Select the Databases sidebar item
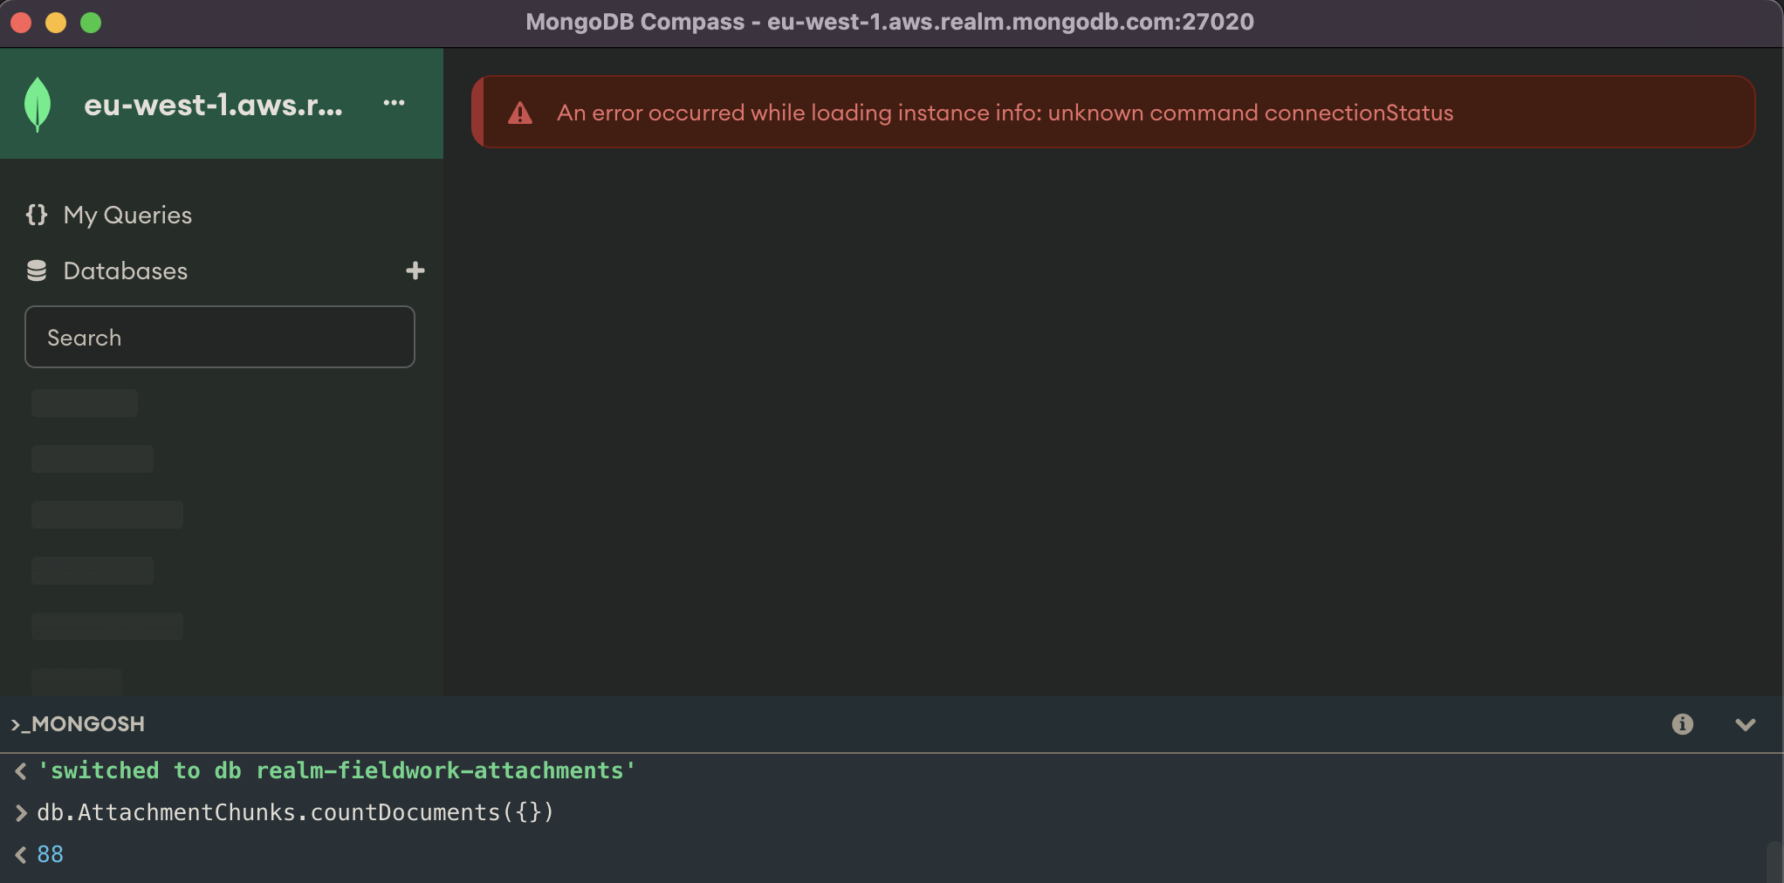Screen dimensions: 1784x883 click(x=126, y=271)
